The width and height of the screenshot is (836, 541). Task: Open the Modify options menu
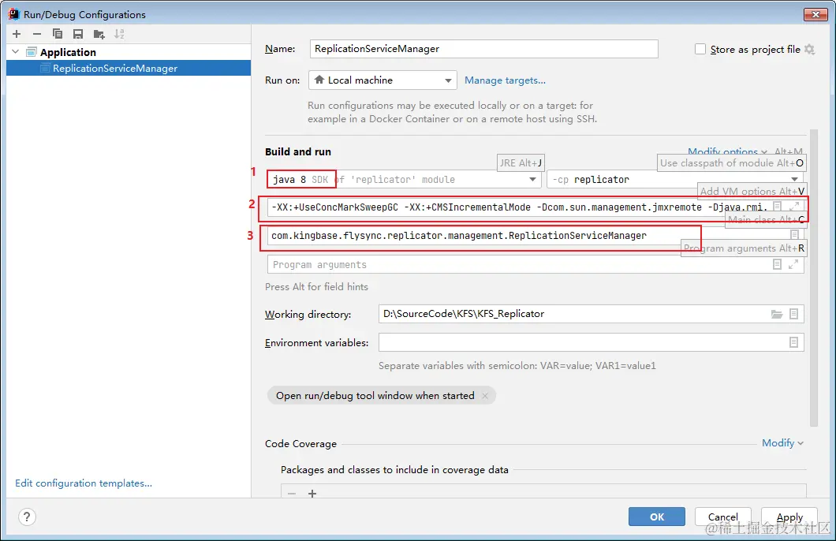coord(727,151)
